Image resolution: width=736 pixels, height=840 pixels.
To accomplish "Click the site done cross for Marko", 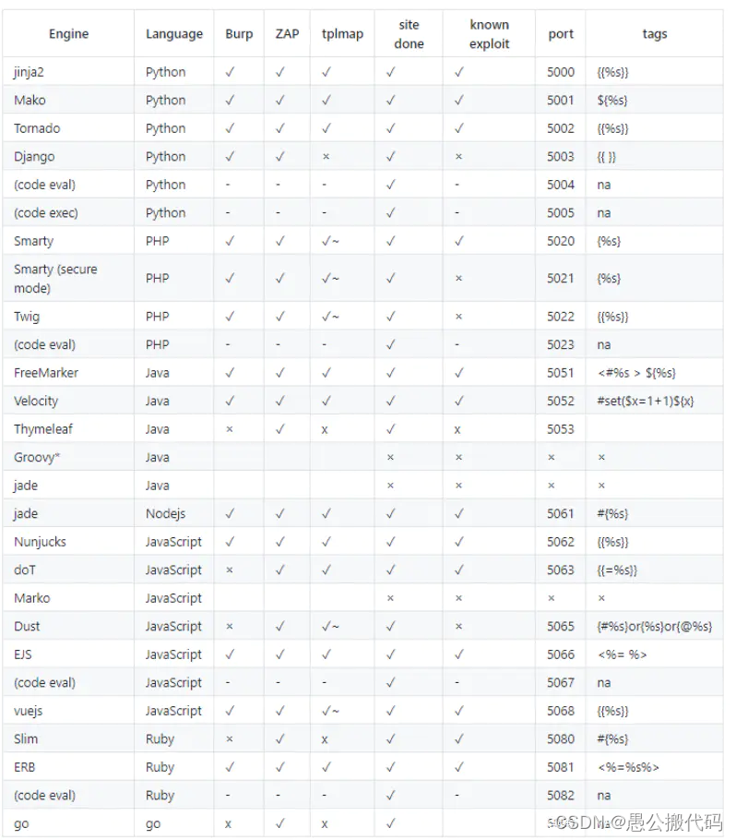I will coord(390,598).
